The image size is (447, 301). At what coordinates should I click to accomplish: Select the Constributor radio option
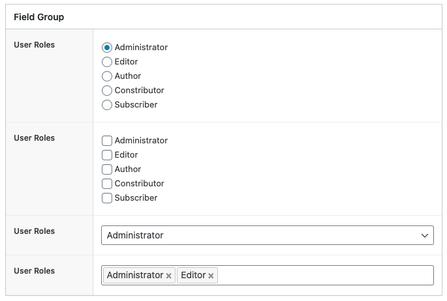pyautogui.click(x=107, y=91)
